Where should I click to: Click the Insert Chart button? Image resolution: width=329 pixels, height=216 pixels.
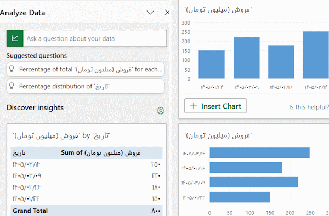(215, 106)
